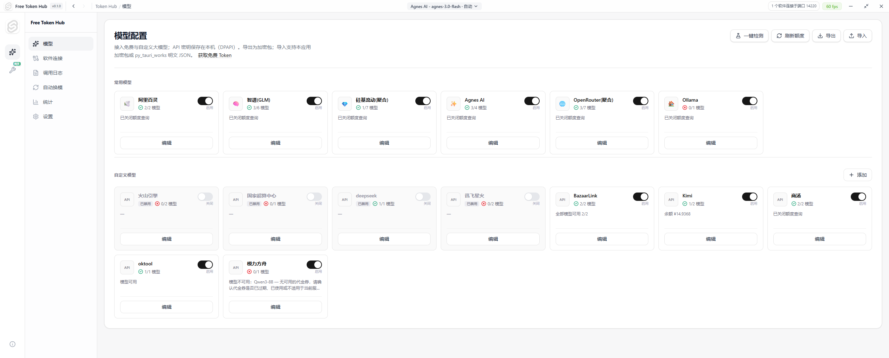This screenshot has width=889, height=358.
Task: Open 设置 in the sidebar
Action: [x=61, y=117]
